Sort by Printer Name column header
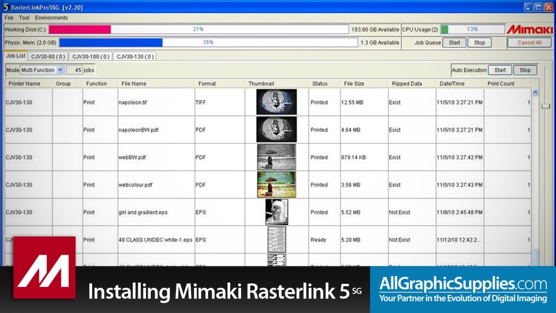Screen dimensions: 556x313 tap(28, 83)
